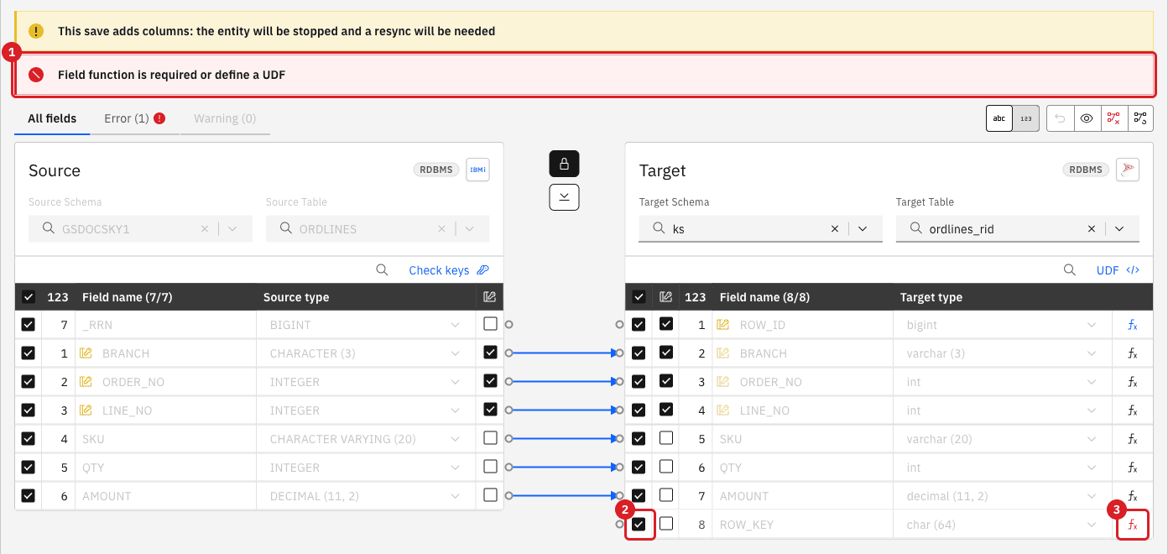Image resolution: width=1168 pixels, height=554 pixels.
Task: Click yellow key icon beside source ORDER_NO
Action: [x=86, y=382]
